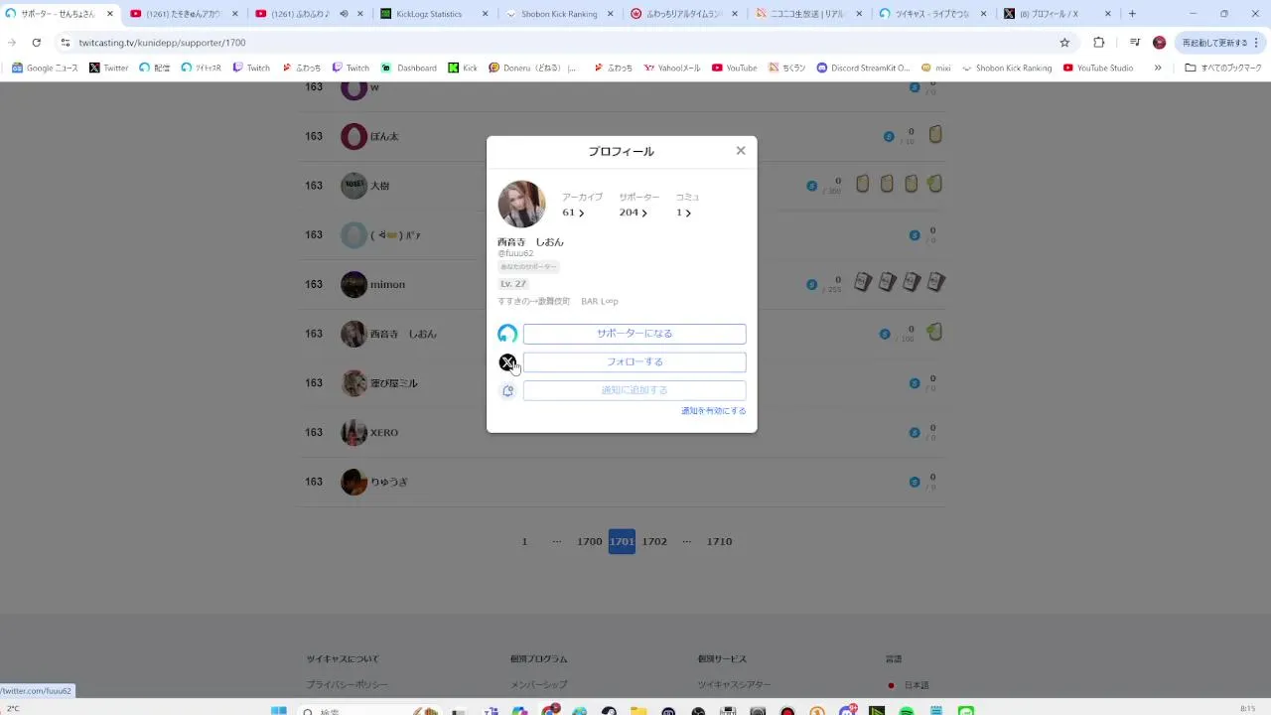Open the Dashboard bookmark
Screen dimensions: 1271x715
[408, 68]
